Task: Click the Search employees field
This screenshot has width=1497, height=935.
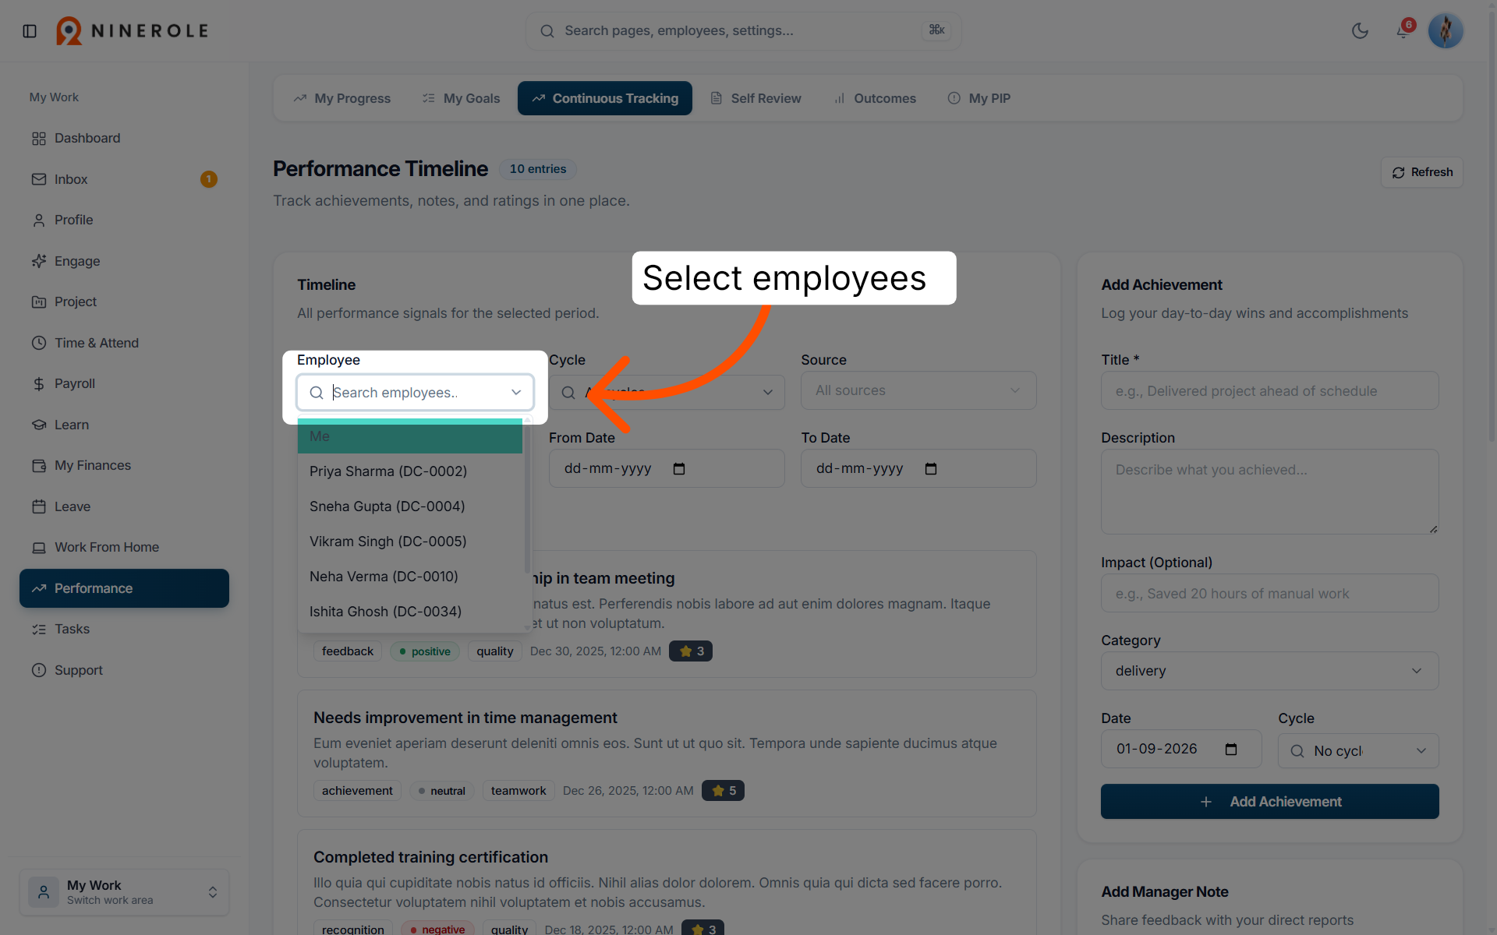Action: click(415, 393)
